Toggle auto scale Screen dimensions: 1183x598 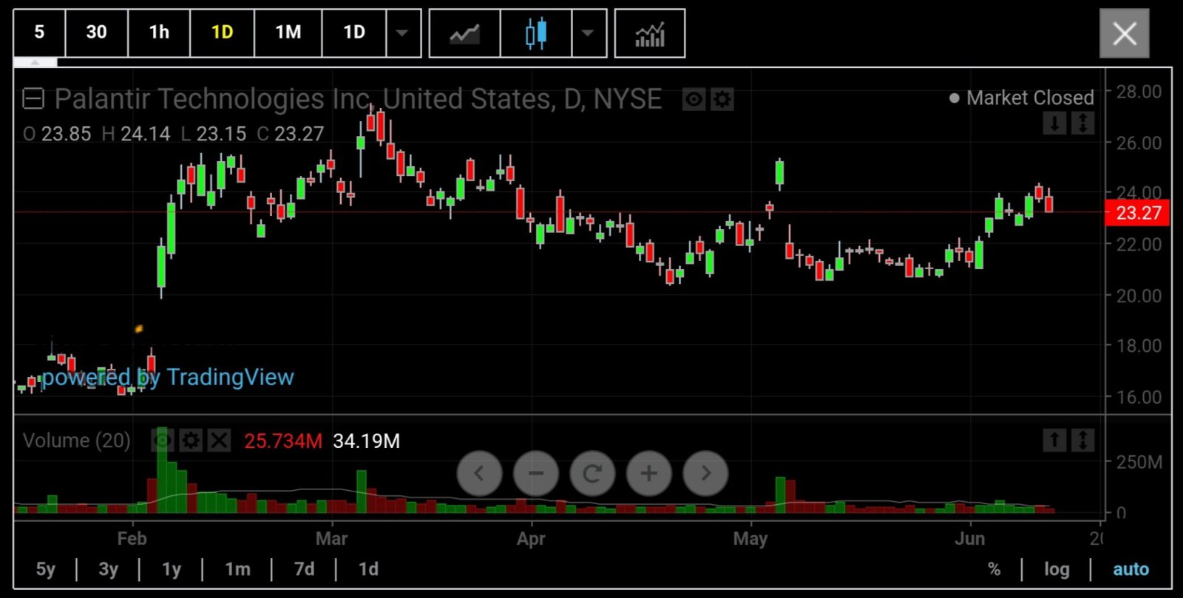[x=1131, y=569]
